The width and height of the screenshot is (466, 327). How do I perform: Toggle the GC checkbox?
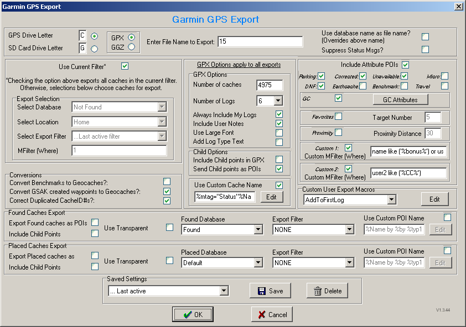pos(338,98)
